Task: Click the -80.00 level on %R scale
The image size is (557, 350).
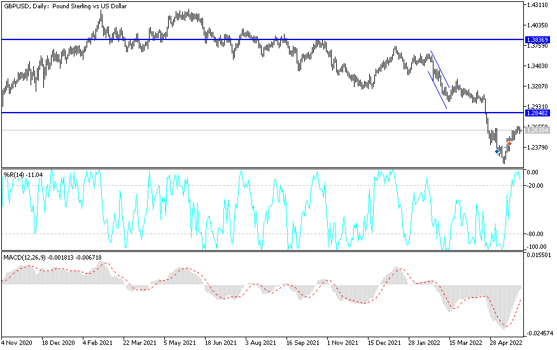Action: [x=535, y=234]
